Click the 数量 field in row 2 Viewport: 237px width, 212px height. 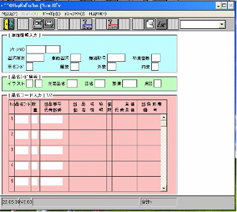click(x=34, y=135)
